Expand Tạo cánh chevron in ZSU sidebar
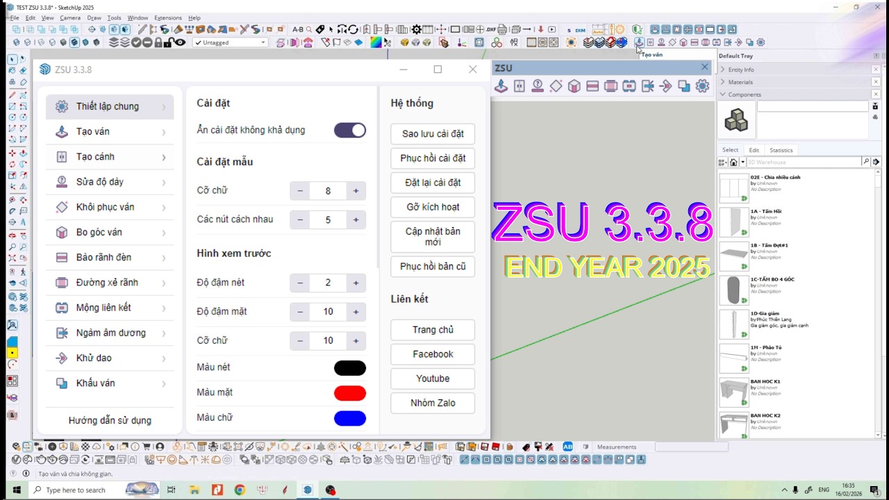The image size is (889, 500). (x=164, y=158)
